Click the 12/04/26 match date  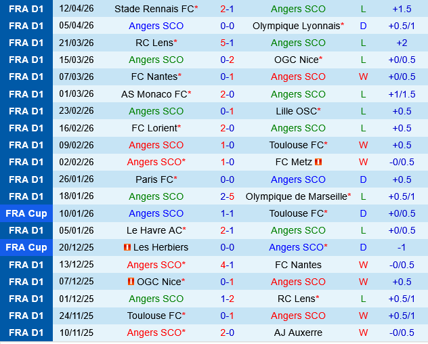click(x=77, y=9)
